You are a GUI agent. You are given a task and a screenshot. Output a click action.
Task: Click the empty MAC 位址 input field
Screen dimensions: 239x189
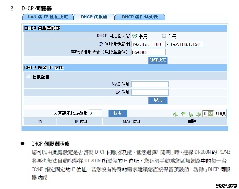coord(150,84)
